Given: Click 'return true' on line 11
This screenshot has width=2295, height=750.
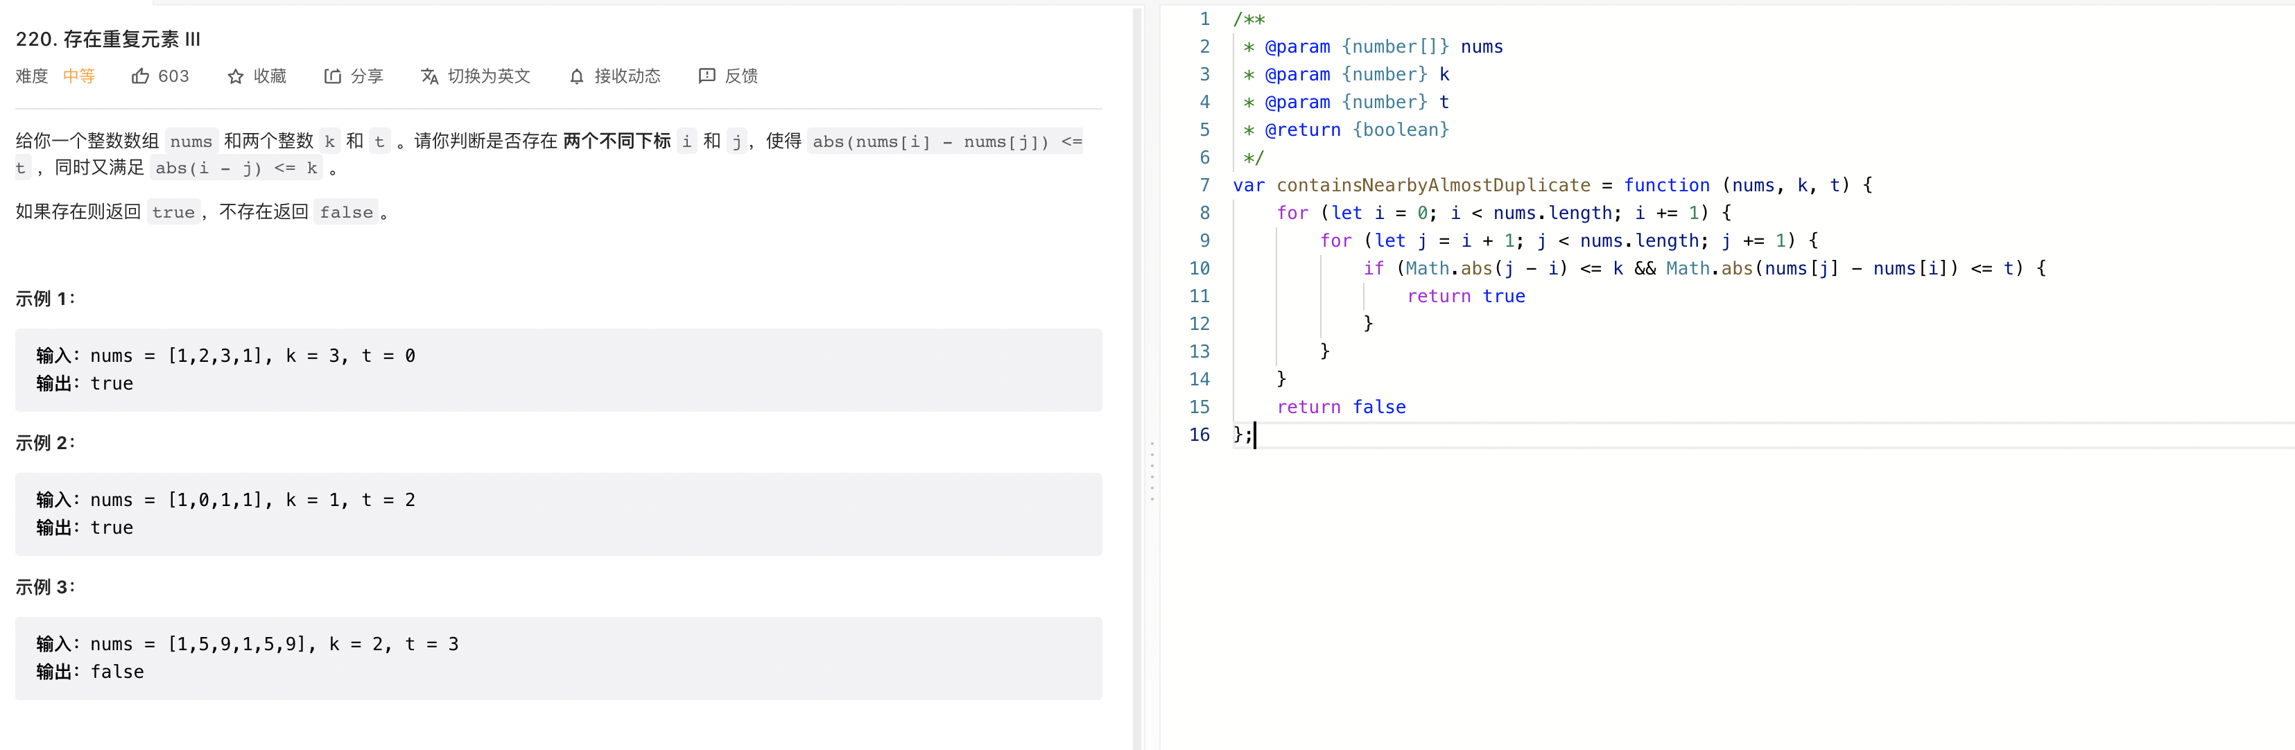Looking at the screenshot, I should 1466,297.
